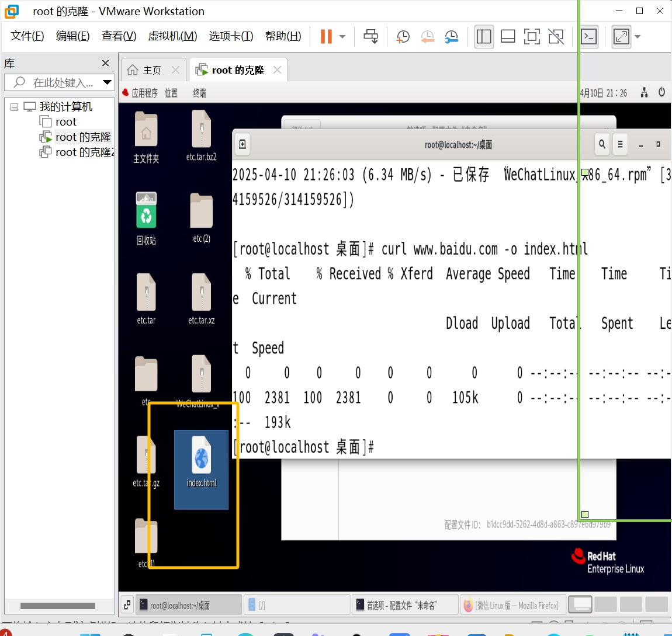Send Ctrl+Alt+Del to the VM
The height and width of the screenshot is (636, 672).
tap(370, 36)
